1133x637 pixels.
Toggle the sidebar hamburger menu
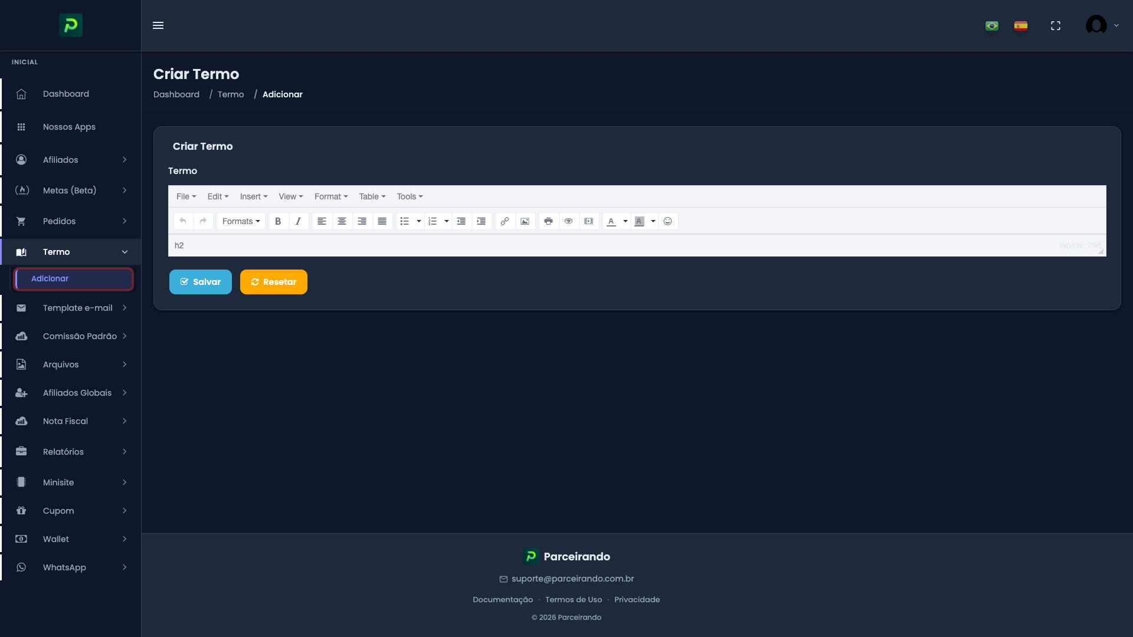[x=158, y=25]
